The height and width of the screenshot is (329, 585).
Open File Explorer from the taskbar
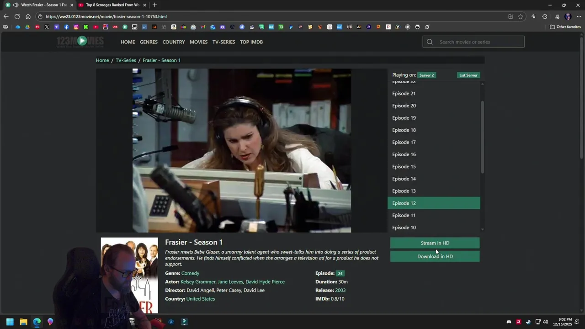[23, 322]
